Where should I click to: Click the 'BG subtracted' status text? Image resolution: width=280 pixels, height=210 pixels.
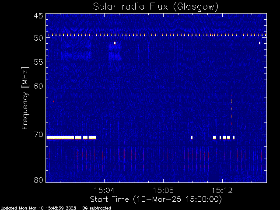(97, 208)
